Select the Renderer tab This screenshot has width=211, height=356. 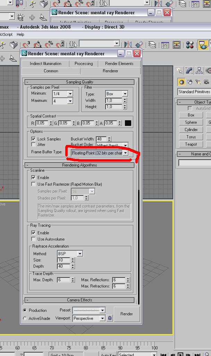pyautogui.click(x=110, y=71)
